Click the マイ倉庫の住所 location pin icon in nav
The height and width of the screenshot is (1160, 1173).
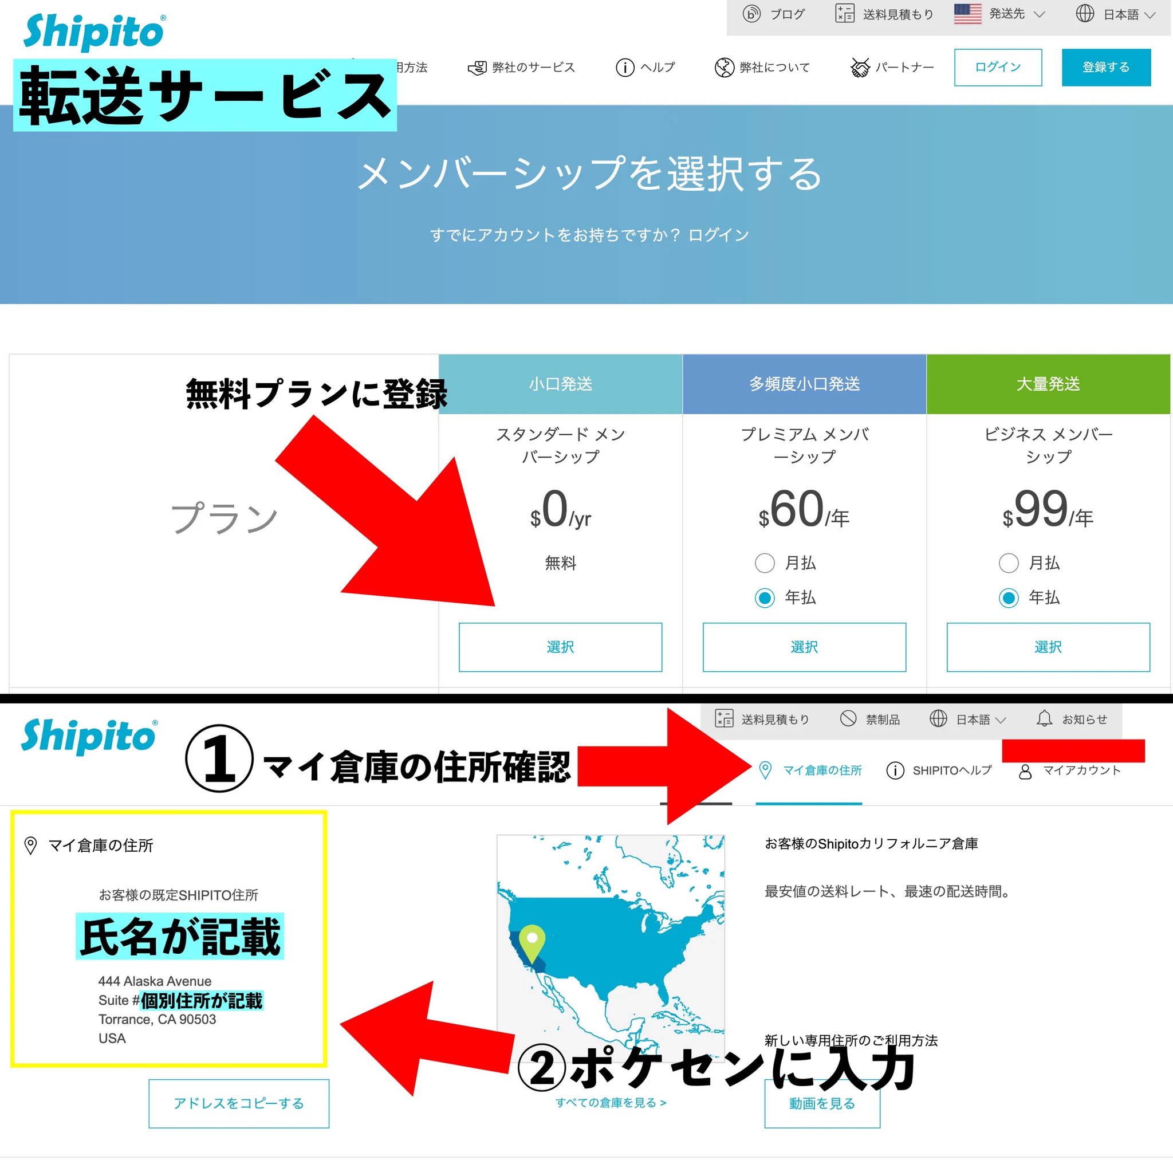[x=765, y=770]
